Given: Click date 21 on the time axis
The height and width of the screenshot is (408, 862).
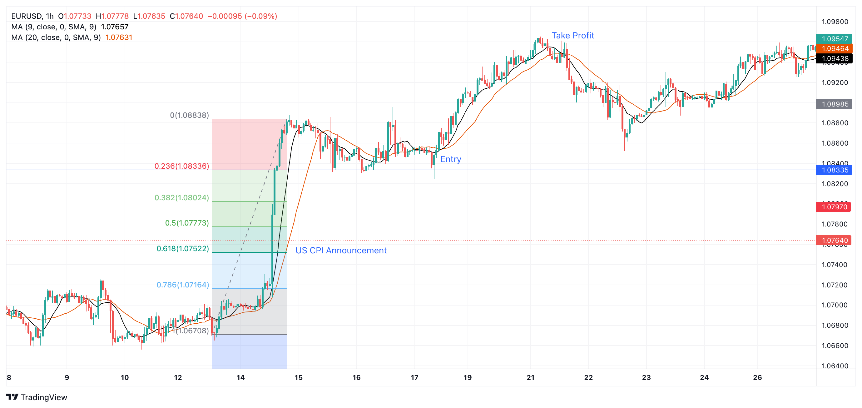Looking at the screenshot, I should (530, 378).
